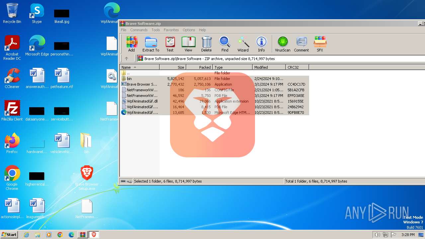Click the Brave Browser Setup.exe desktop icon
This screenshot has width=425, height=239.
[87, 178]
